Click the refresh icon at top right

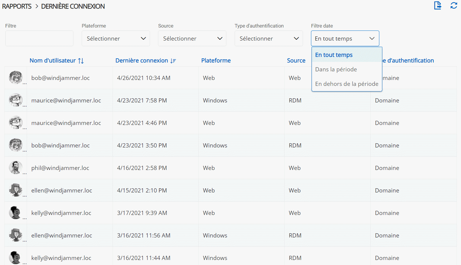(x=454, y=5)
